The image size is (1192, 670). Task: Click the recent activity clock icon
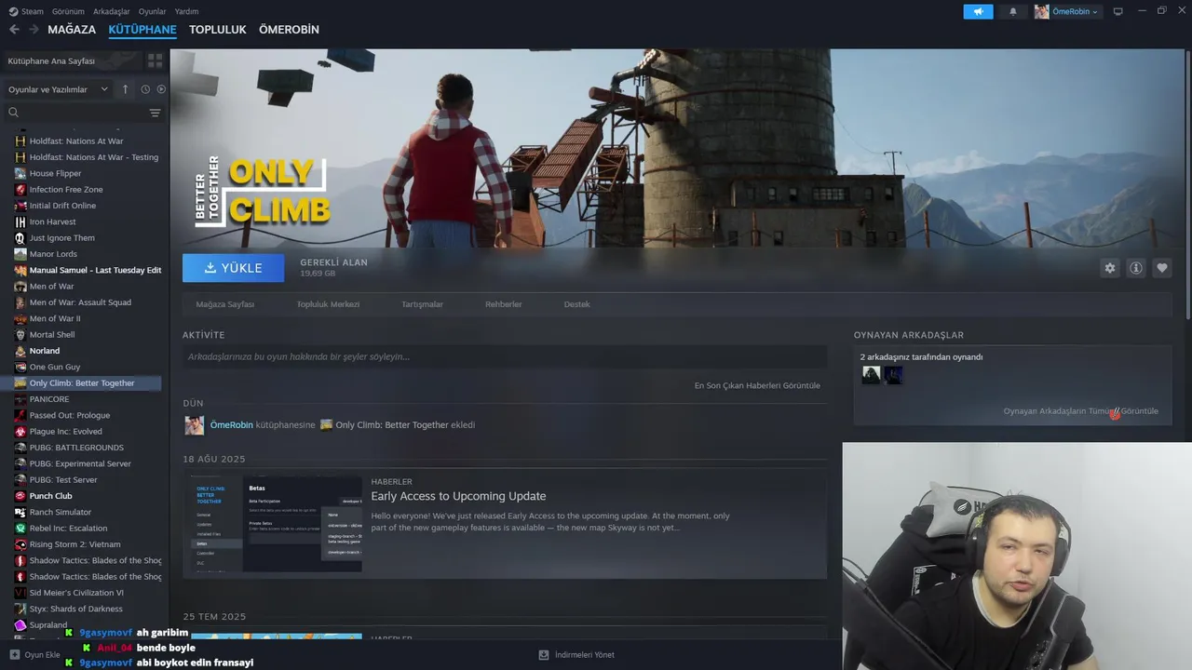145,89
